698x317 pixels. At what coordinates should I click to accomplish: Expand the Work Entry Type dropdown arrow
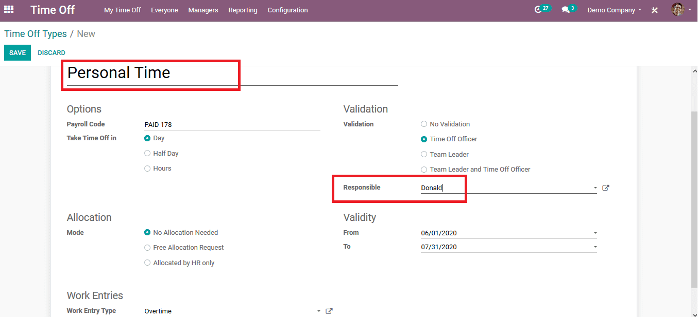coord(318,311)
